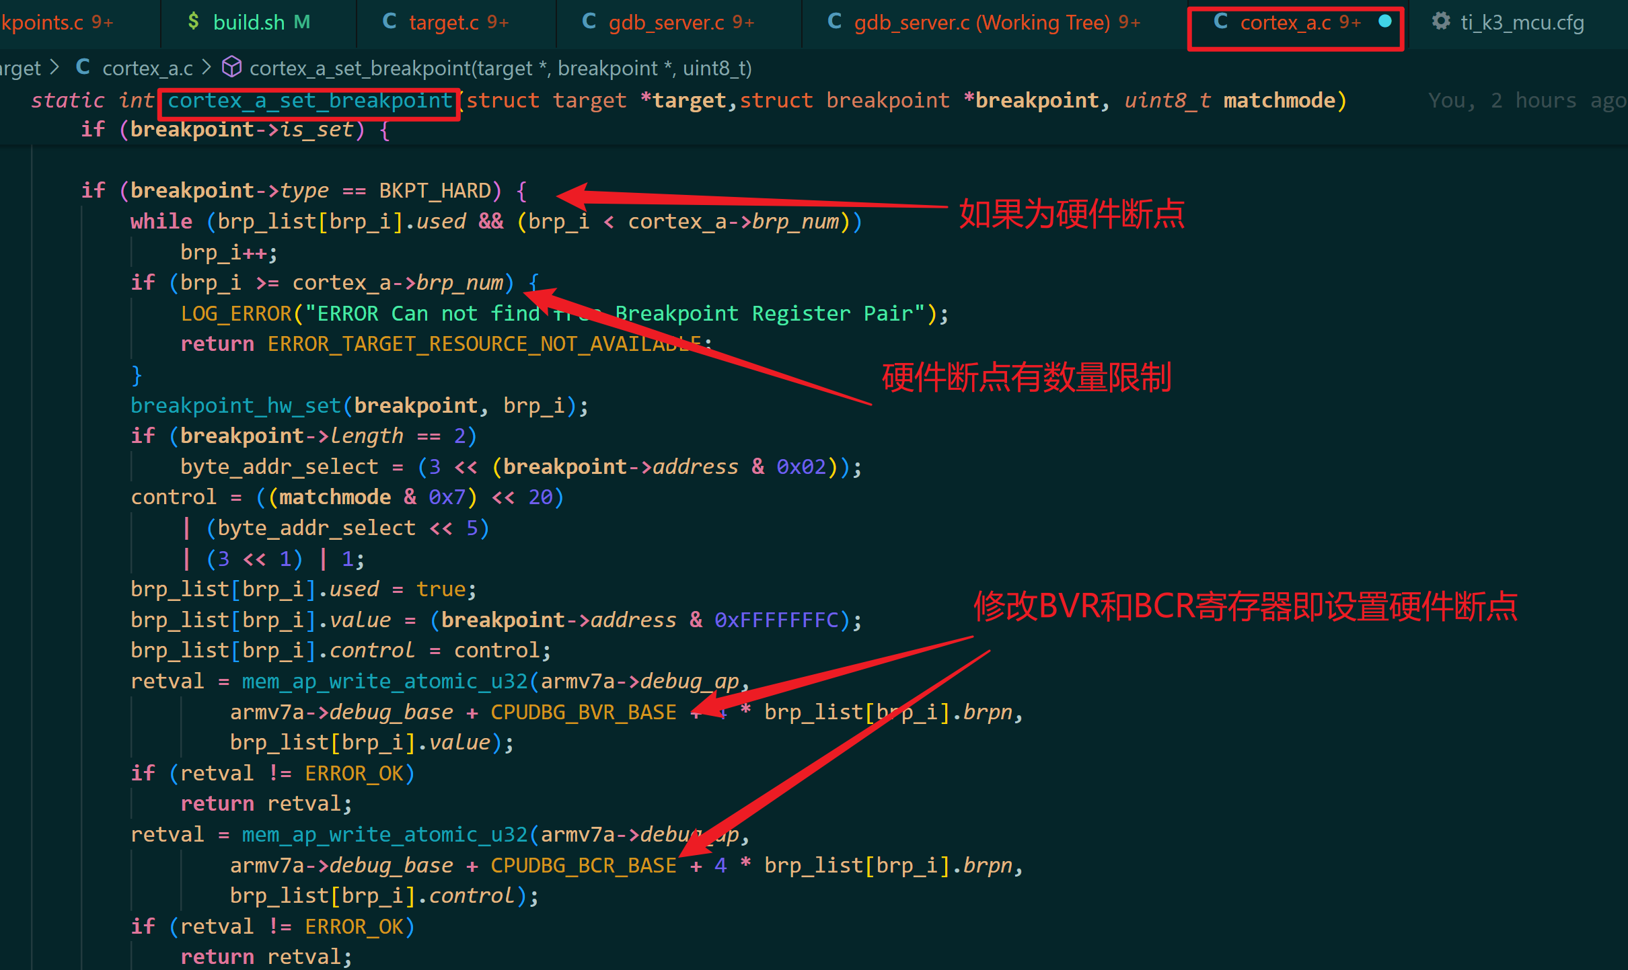The height and width of the screenshot is (970, 1628).
Task: Expand the breadcrumb chevron after cortex_a.c
Action: tap(205, 67)
